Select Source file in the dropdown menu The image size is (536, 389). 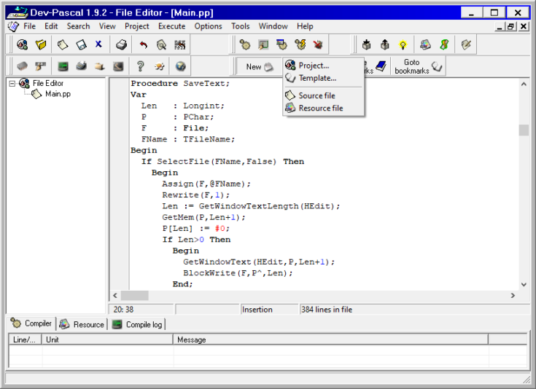(x=316, y=95)
